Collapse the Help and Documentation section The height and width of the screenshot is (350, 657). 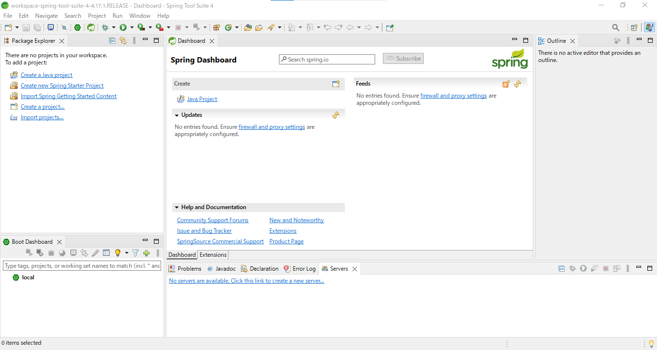coord(177,208)
